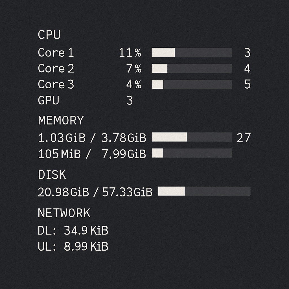
Task: Select the GPU label
Action: 49,100
